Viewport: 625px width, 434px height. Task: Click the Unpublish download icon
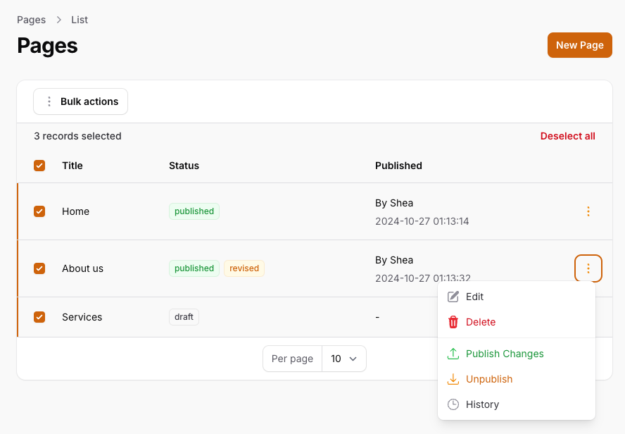tap(453, 379)
